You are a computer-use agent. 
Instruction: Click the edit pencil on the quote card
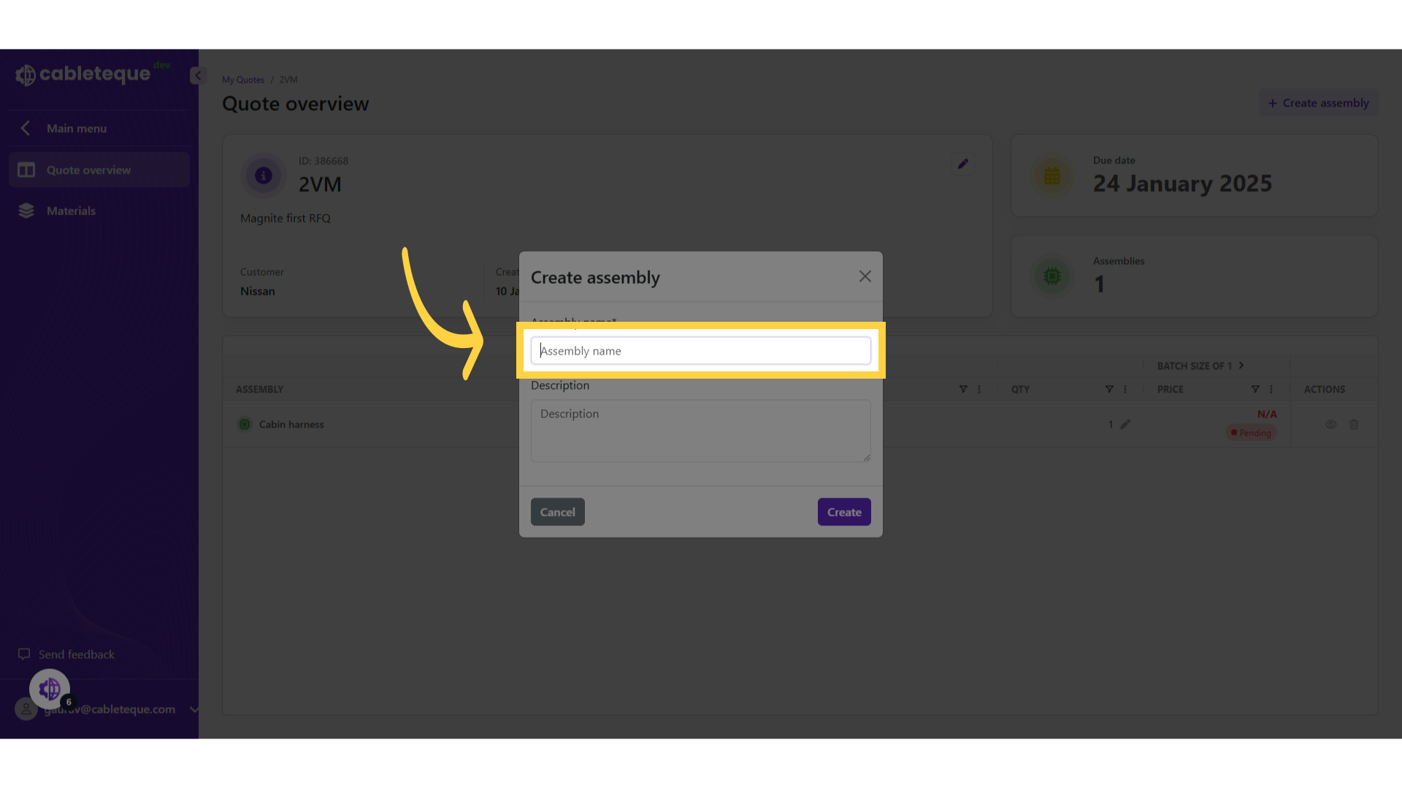962,163
